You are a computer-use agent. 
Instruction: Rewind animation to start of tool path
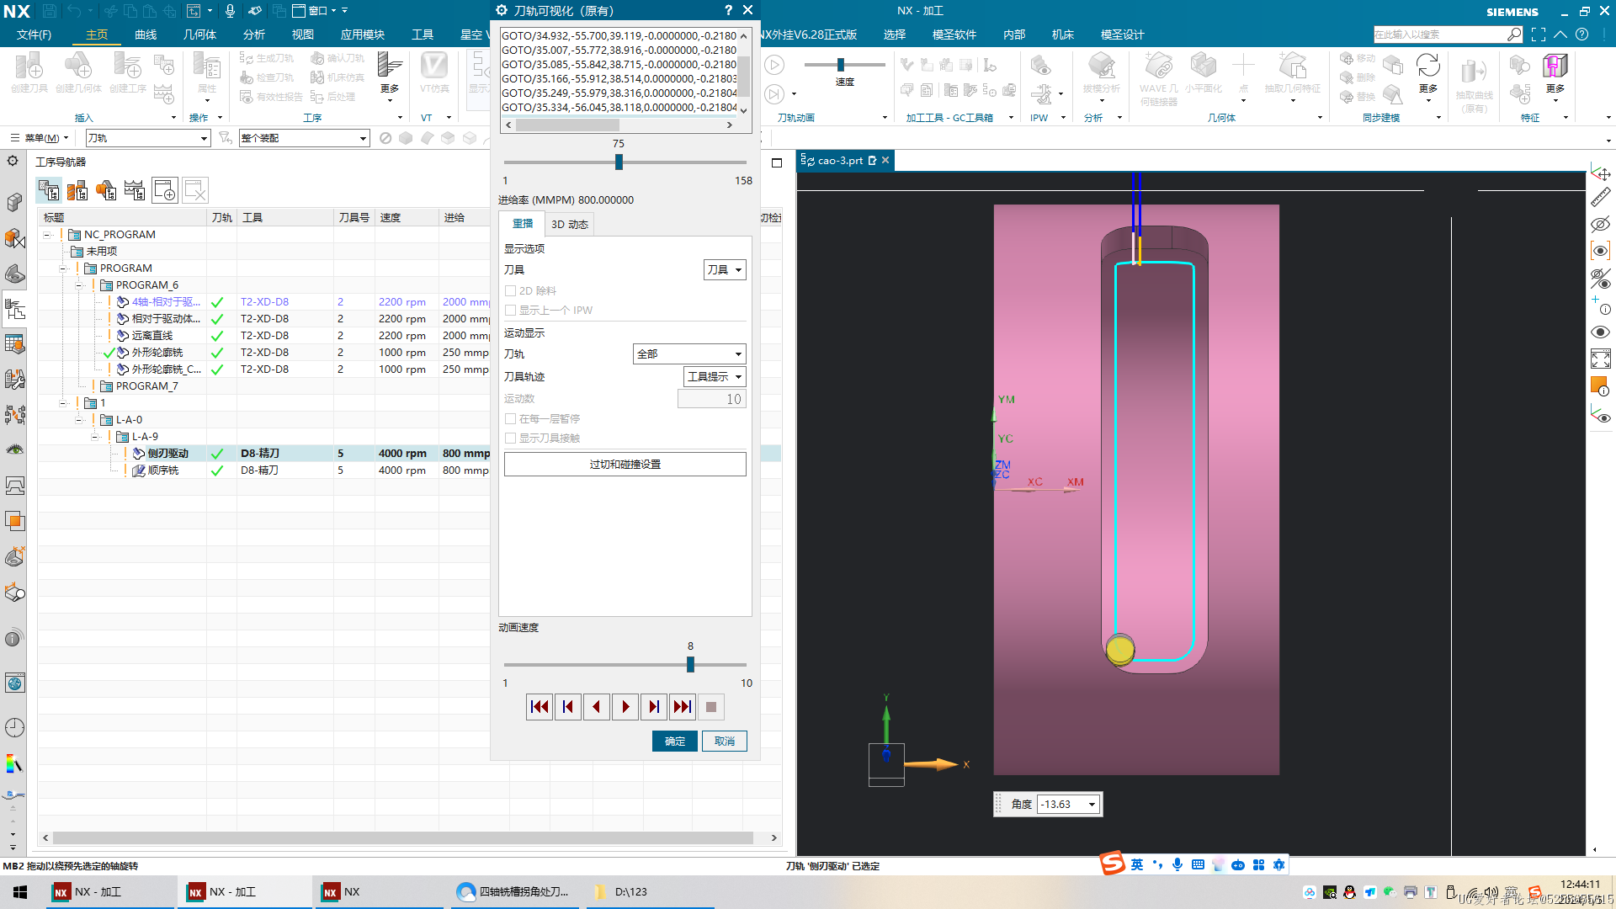(x=540, y=707)
